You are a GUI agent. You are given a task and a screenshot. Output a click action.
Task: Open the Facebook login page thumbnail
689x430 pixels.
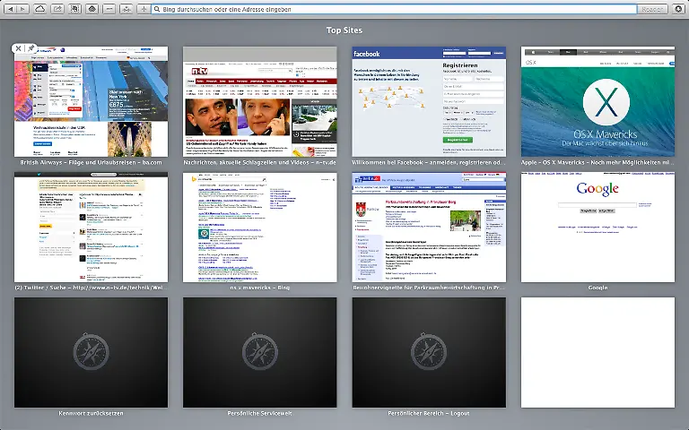coord(429,102)
